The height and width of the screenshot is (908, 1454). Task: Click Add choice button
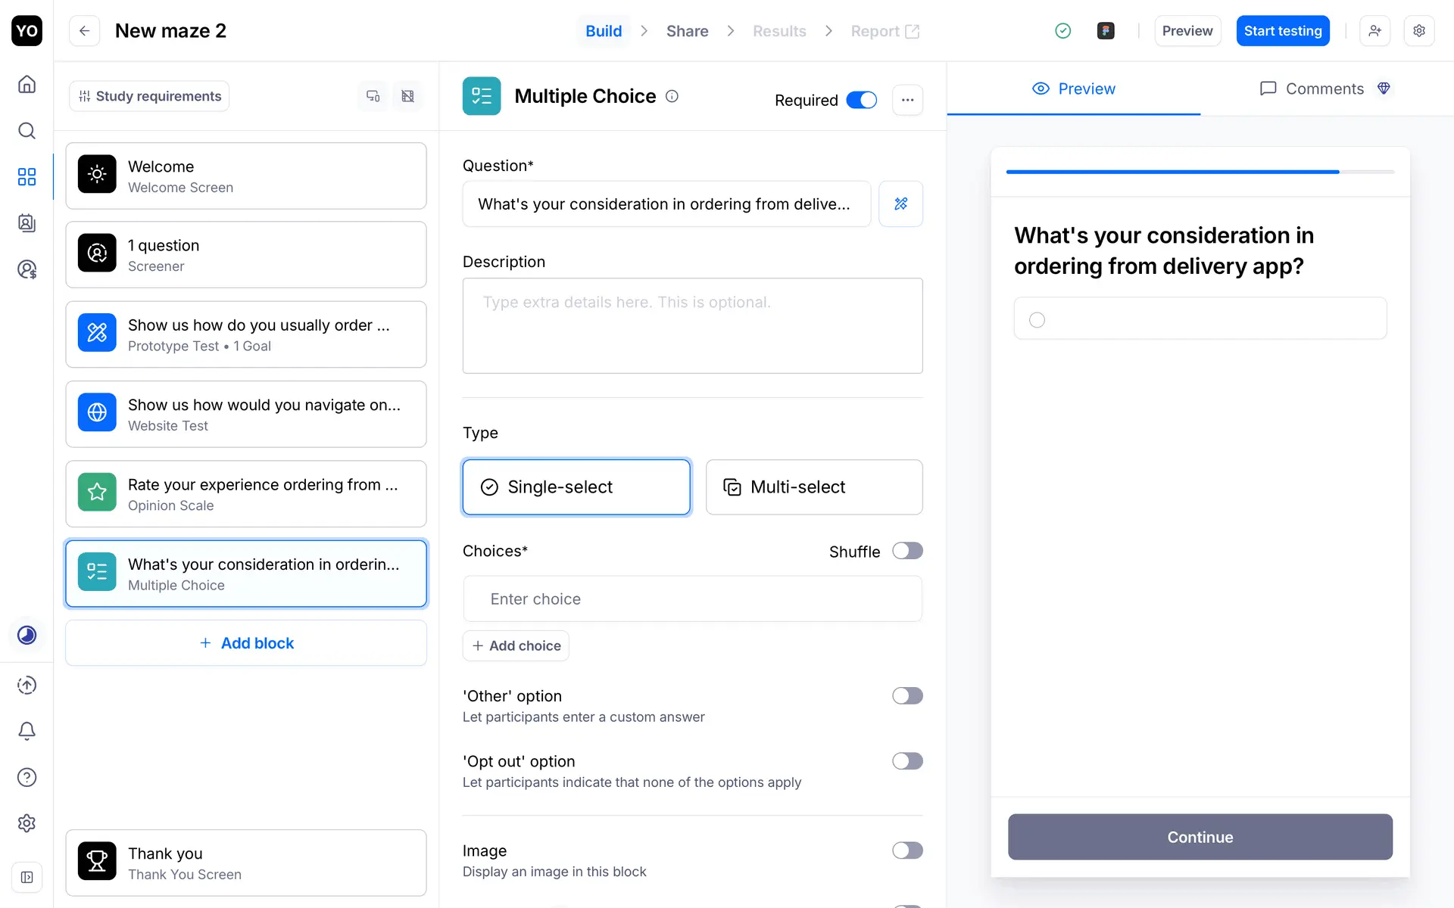click(x=516, y=645)
